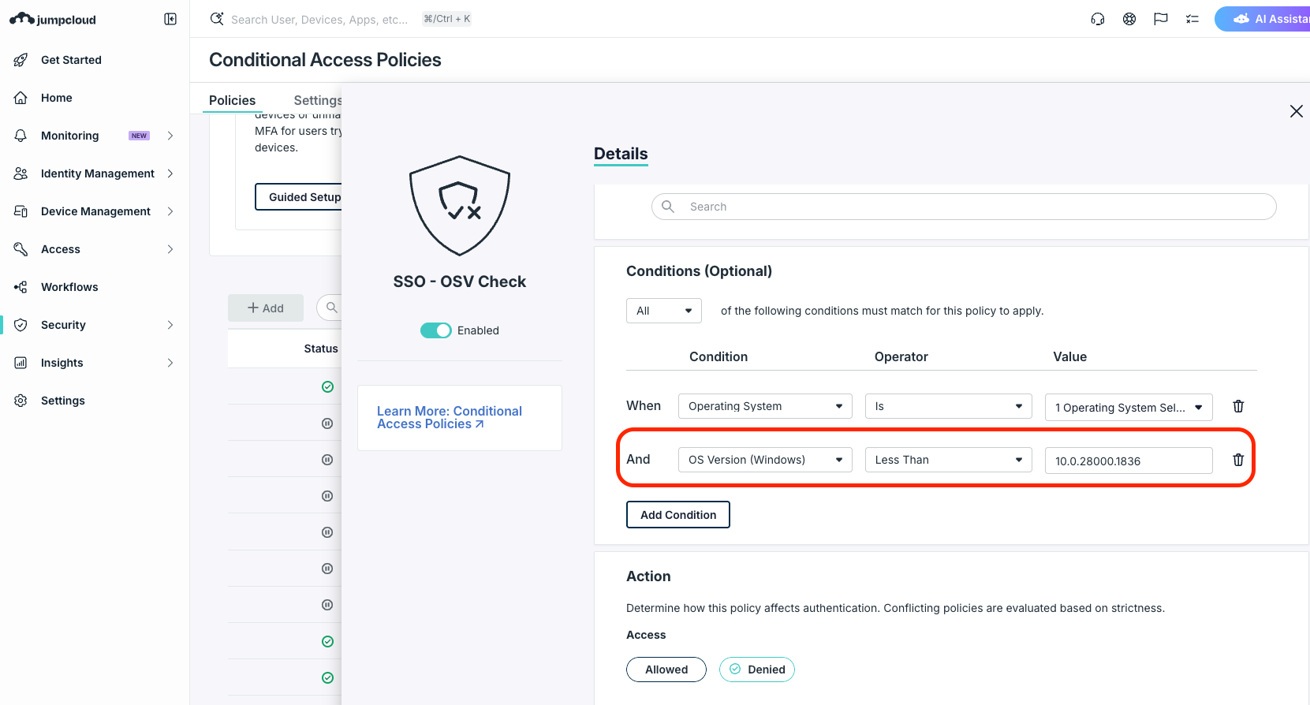Image resolution: width=1310 pixels, height=705 pixels.
Task: Open Monitoring in the sidebar
Action: coord(70,136)
